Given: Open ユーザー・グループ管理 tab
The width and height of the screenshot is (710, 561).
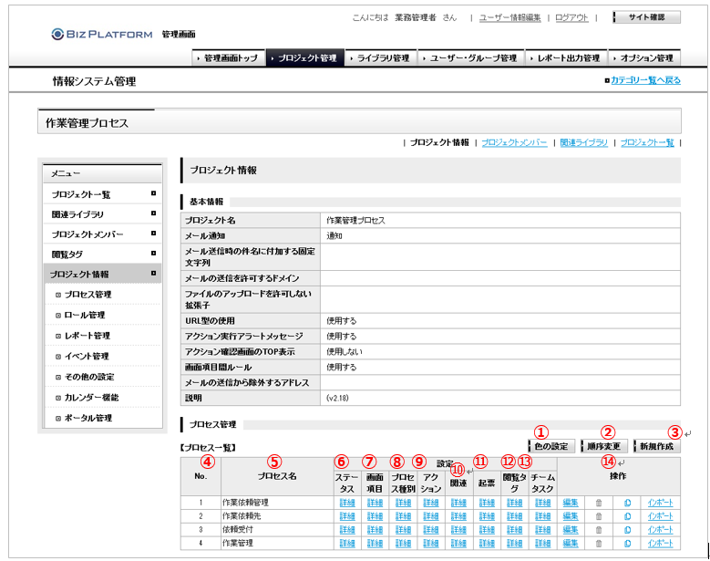Looking at the screenshot, I should click(471, 58).
